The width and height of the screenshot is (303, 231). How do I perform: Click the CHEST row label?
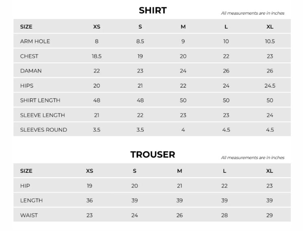[x=29, y=56]
